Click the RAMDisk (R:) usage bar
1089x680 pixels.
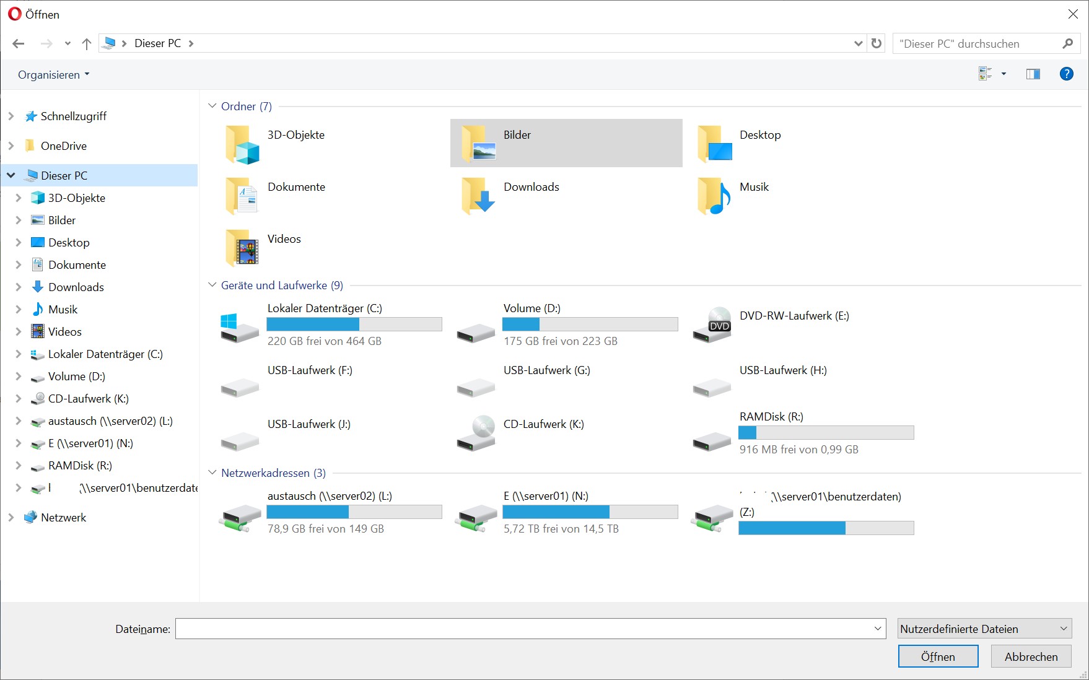826,432
